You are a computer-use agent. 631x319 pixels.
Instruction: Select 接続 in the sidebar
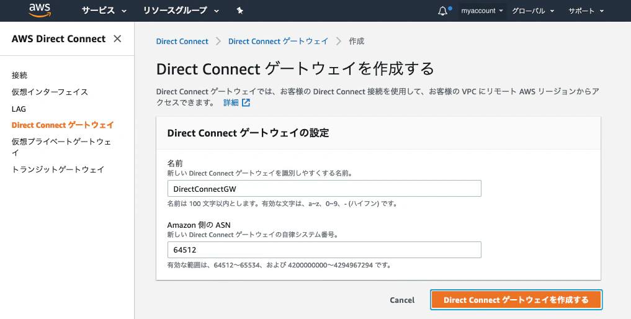19,75
